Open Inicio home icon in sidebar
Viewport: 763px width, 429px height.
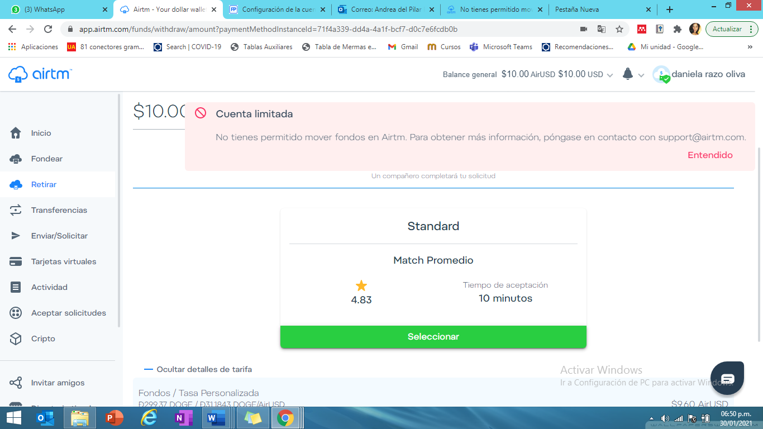coord(16,133)
